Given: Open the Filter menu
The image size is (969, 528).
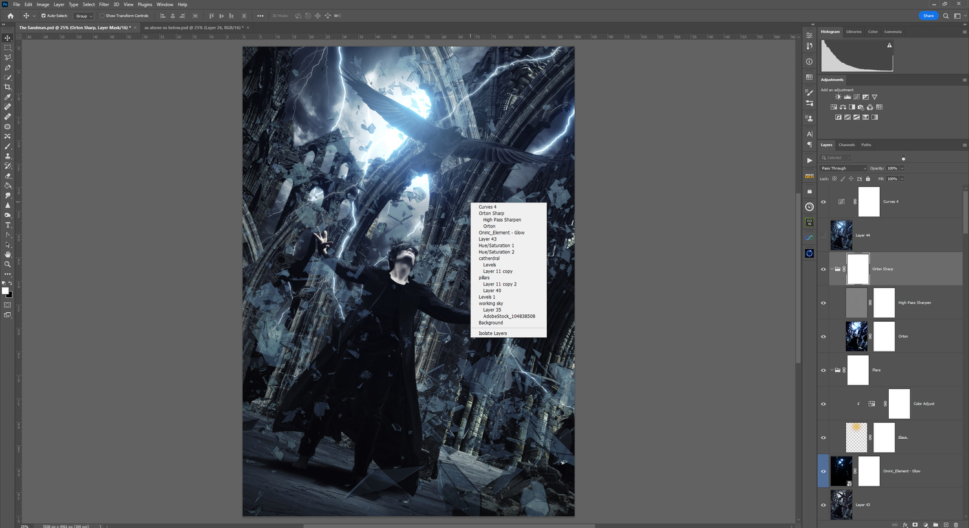Looking at the screenshot, I should pyautogui.click(x=103, y=5).
